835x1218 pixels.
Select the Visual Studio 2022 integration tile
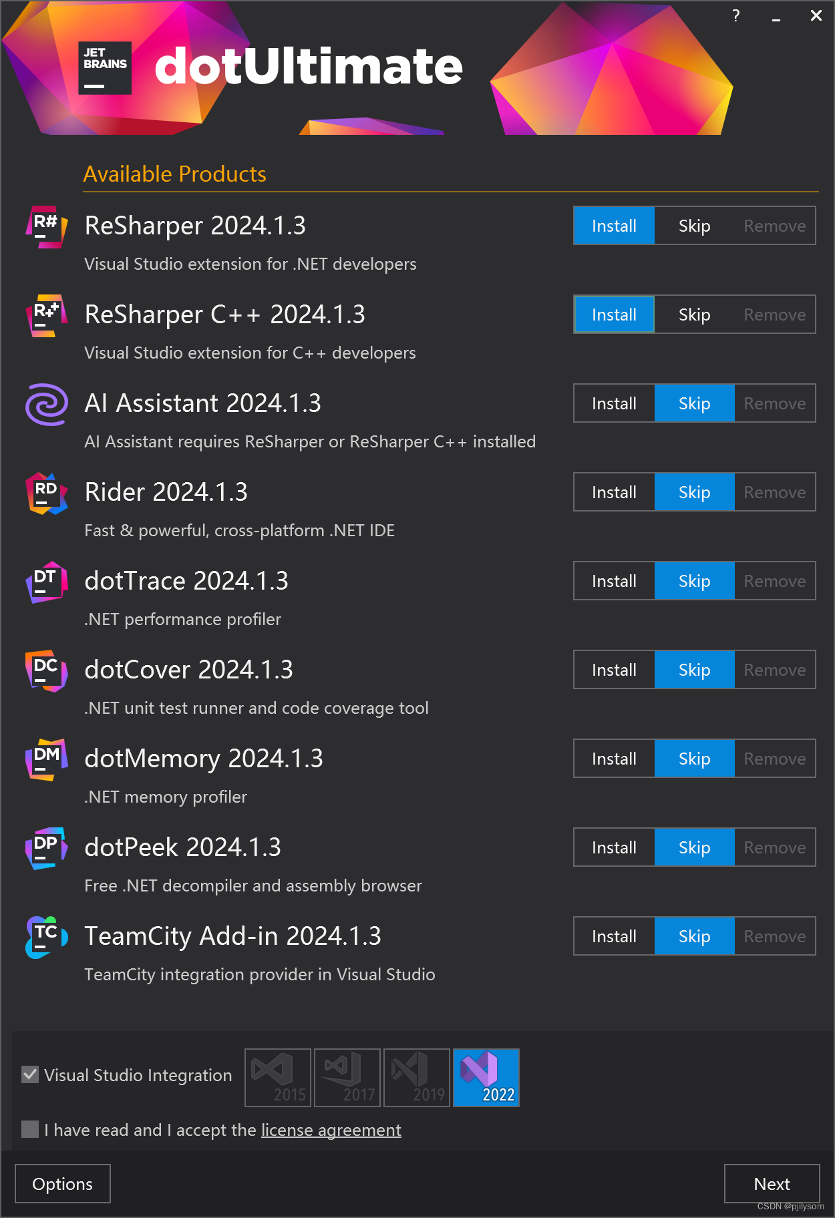486,1078
